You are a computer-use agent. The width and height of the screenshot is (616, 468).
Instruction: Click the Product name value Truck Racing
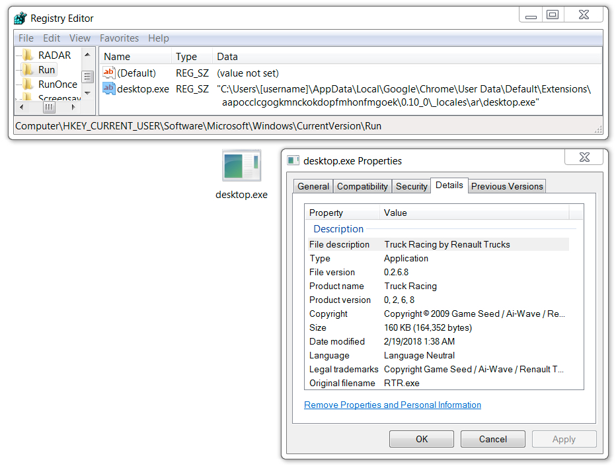click(410, 286)
